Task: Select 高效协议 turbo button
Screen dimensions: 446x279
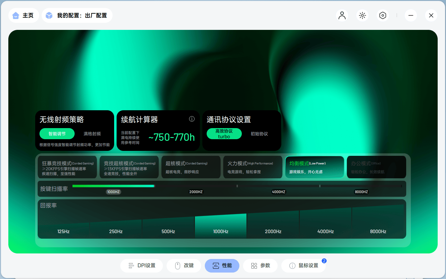Action: (x=224, y=134)
